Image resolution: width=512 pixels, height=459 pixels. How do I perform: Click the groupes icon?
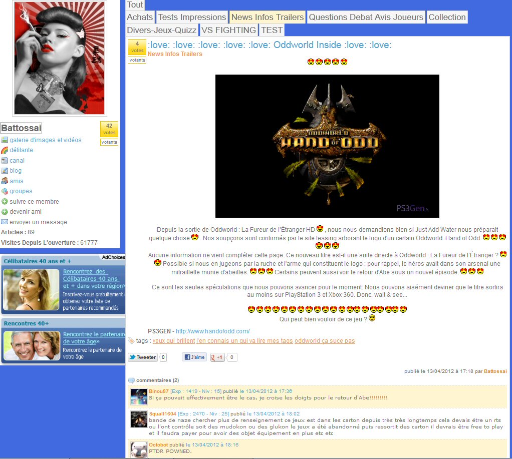5,191
